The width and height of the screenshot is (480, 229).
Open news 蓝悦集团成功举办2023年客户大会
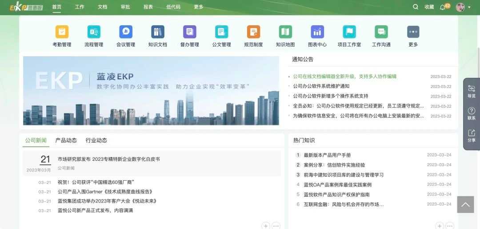[x=107, y=201]
